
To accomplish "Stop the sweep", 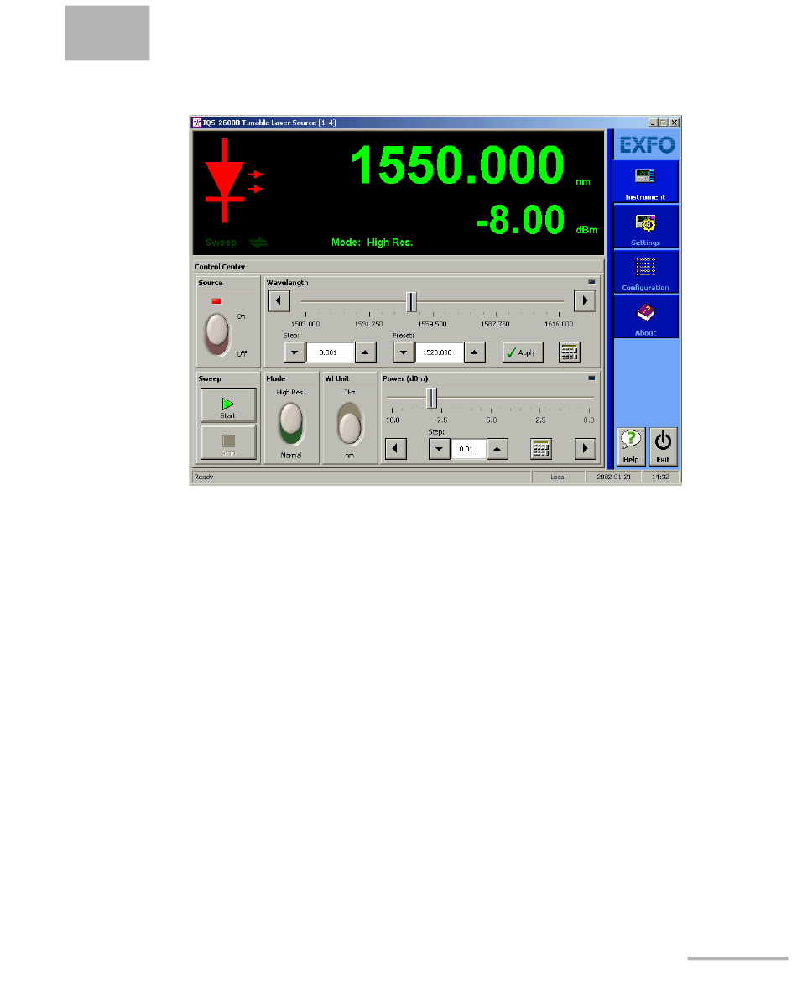I will pyautogui.click(x=228, y=442).
